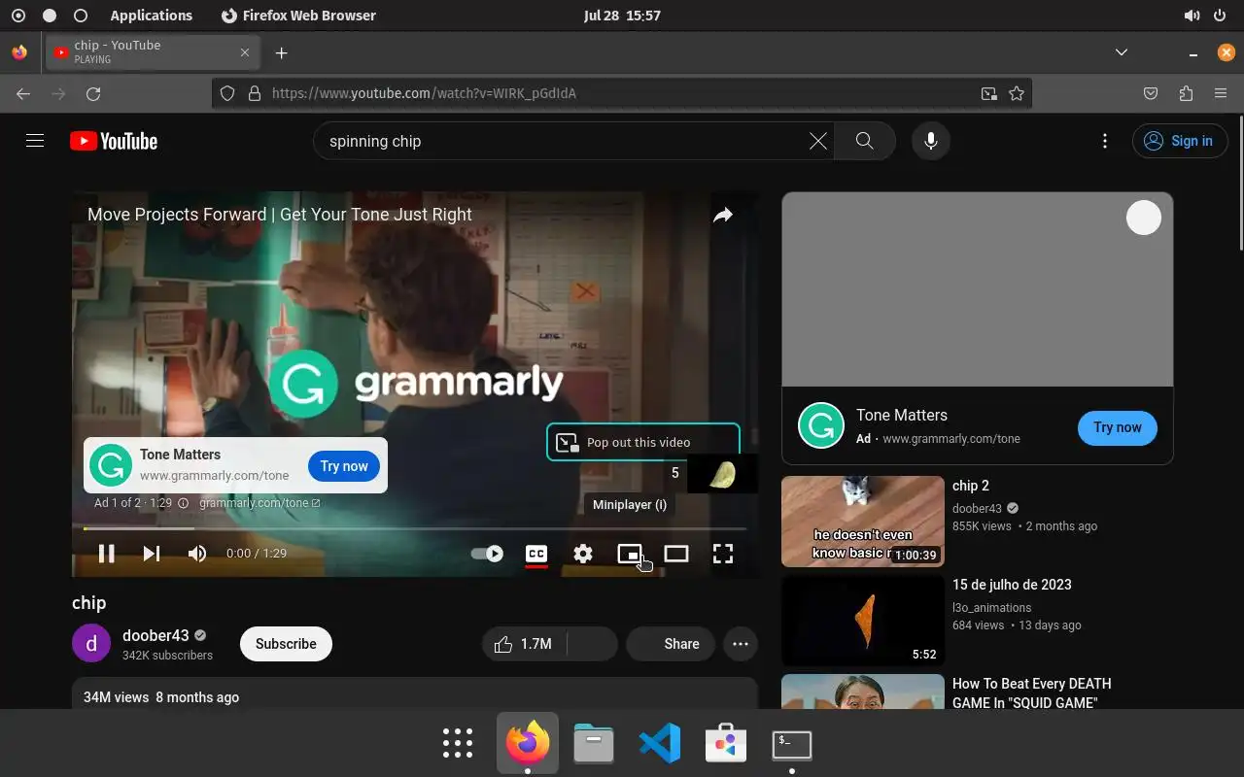Image resolution: width=1244 pixels, height=777 pixels.
Task: Show site security lock info
Action: [x=255, y=93]
